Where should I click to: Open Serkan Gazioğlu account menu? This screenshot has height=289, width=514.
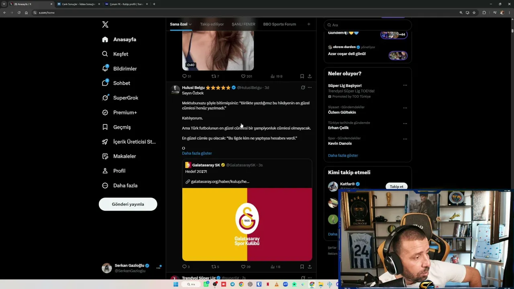132,268
